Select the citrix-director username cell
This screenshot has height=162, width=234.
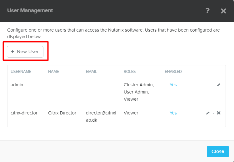pyautogui.click(x=24, y=113)
